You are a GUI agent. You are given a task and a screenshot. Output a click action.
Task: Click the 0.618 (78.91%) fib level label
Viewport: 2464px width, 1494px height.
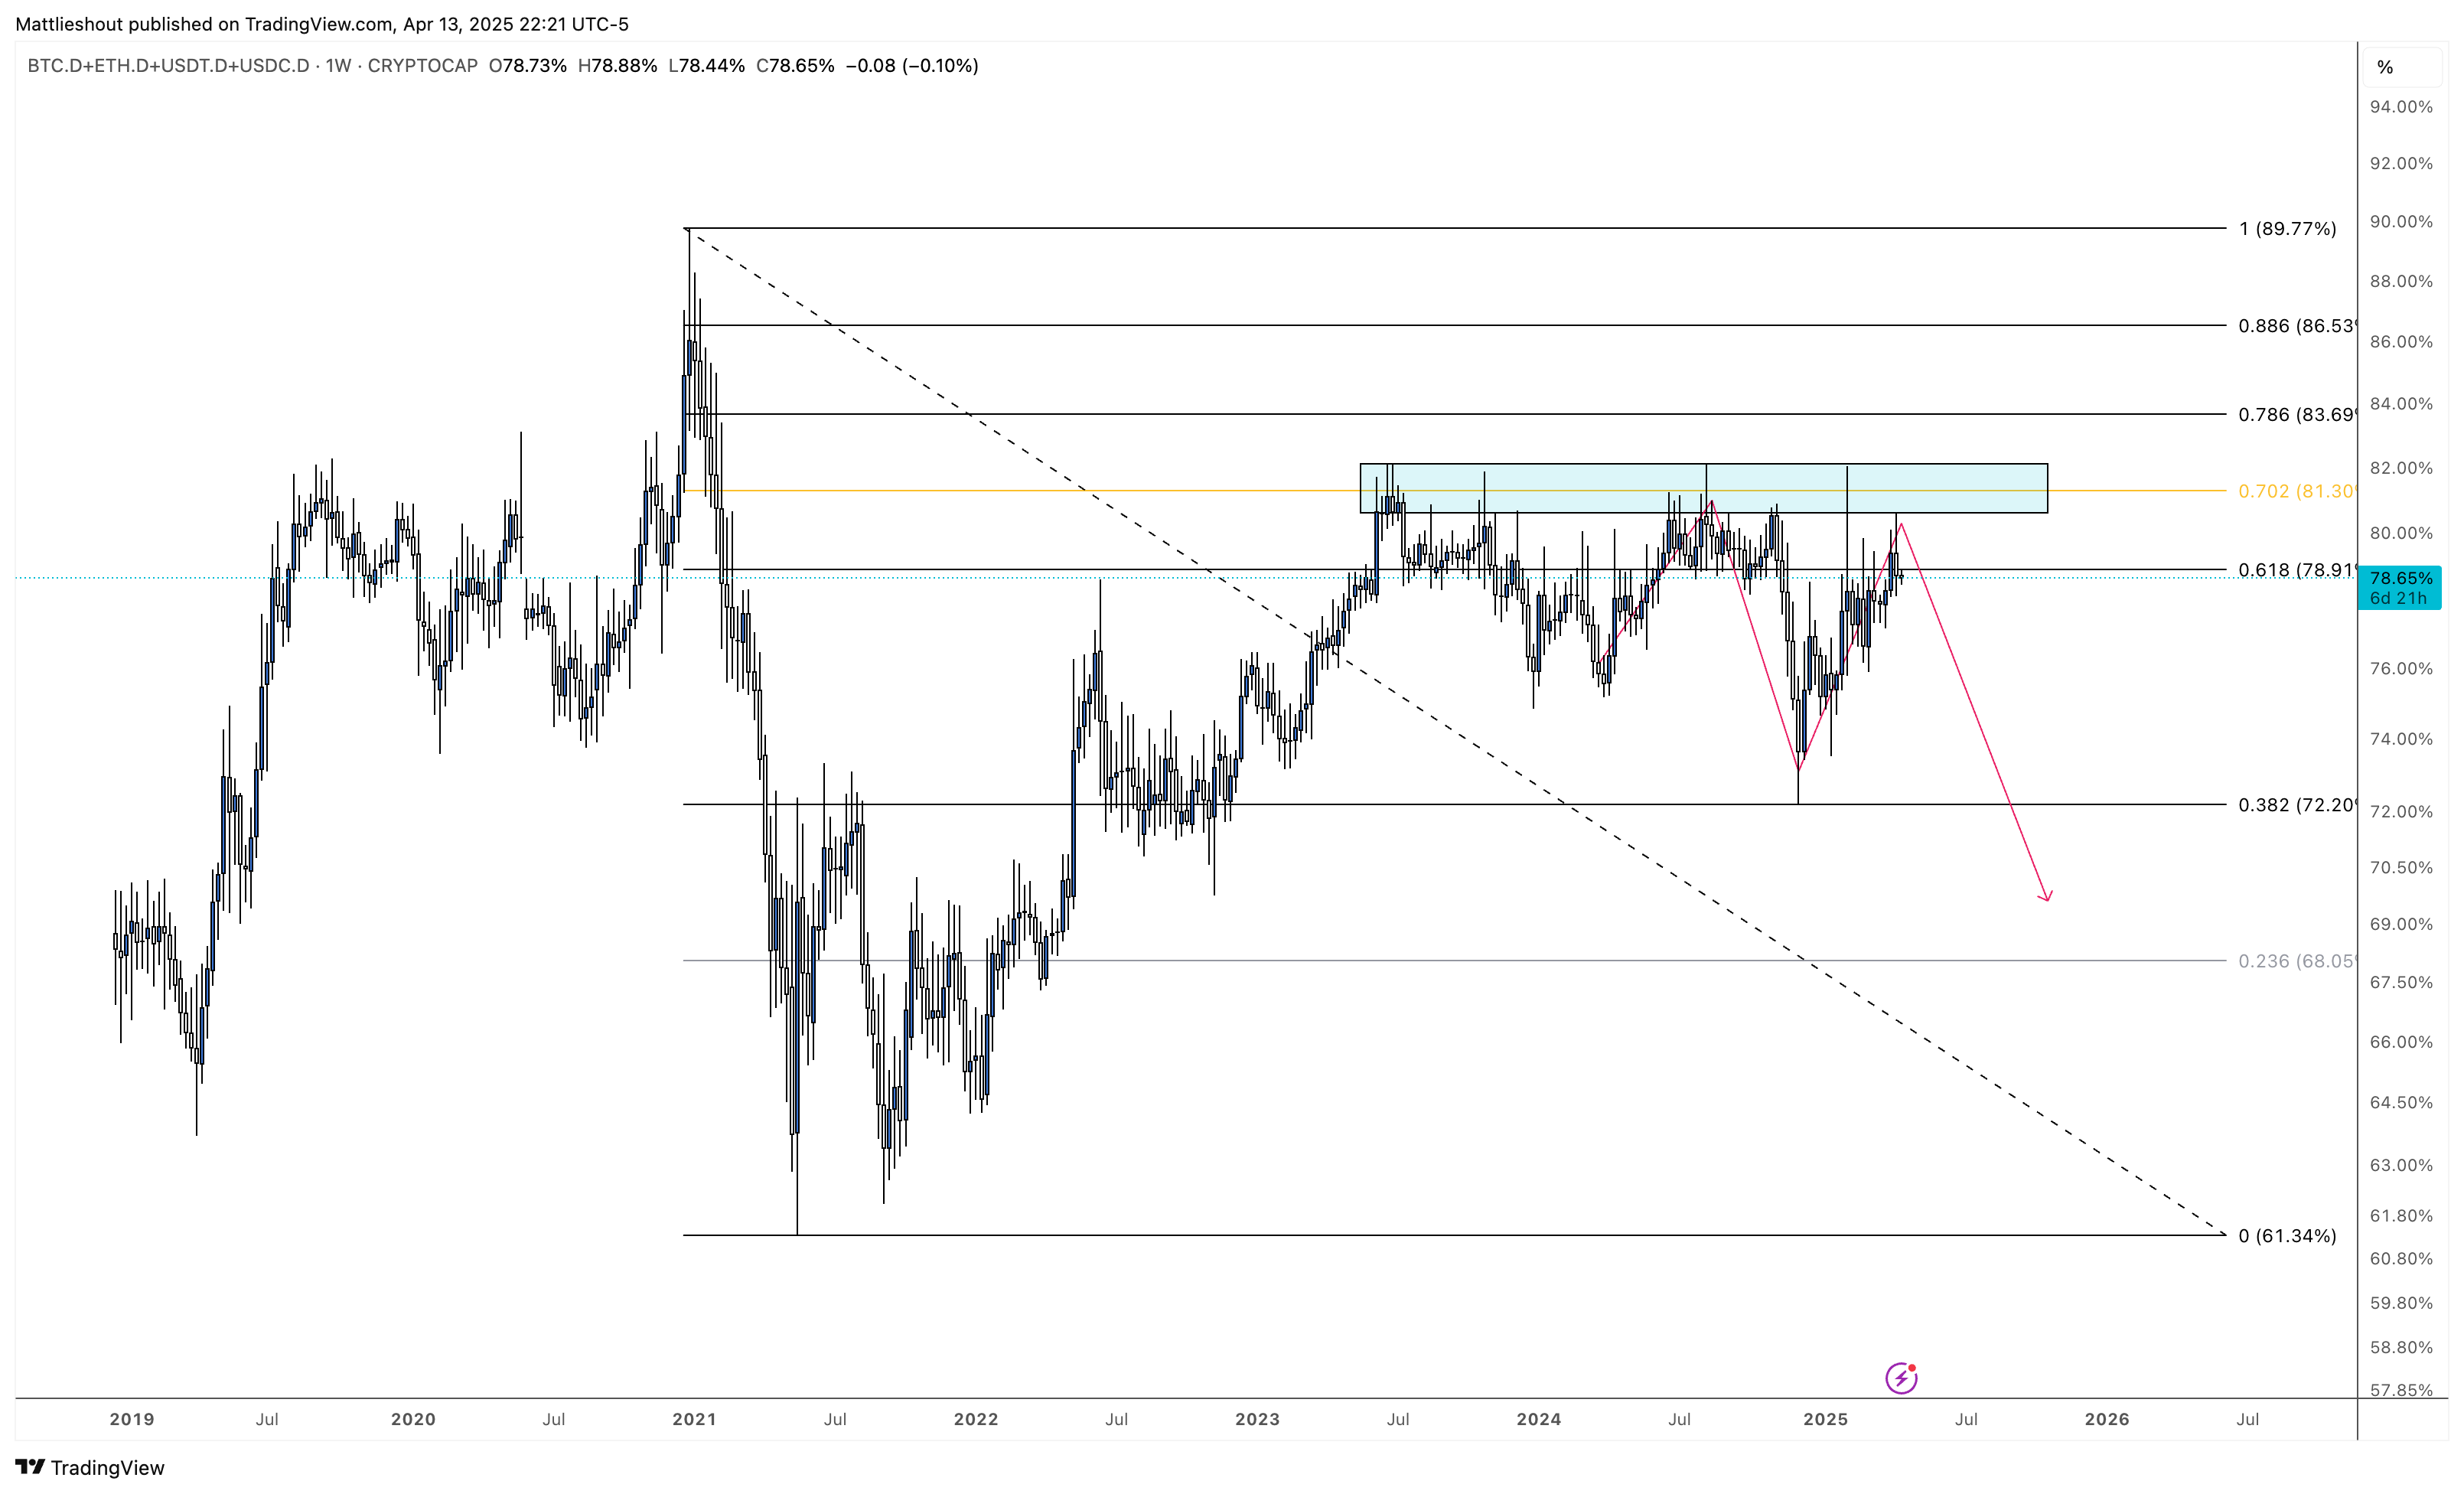pyautogui.click(x=2296, y=570)
